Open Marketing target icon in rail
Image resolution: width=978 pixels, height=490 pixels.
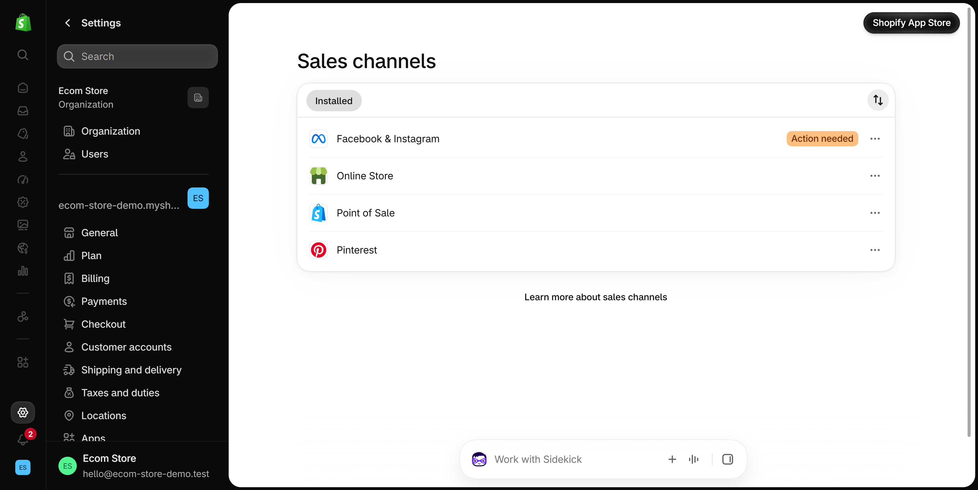pyautogui.click(x=23, y=180)
